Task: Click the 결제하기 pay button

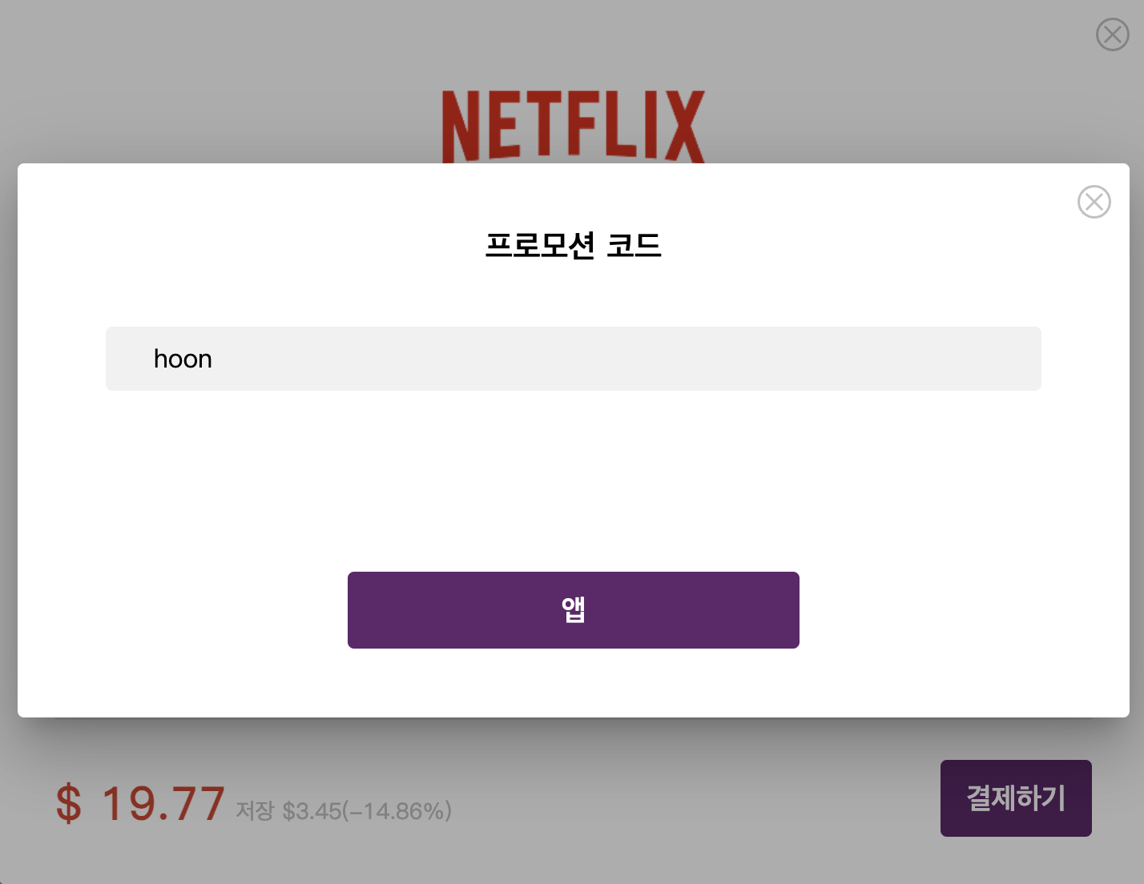Action: [x=1016, y=798]
